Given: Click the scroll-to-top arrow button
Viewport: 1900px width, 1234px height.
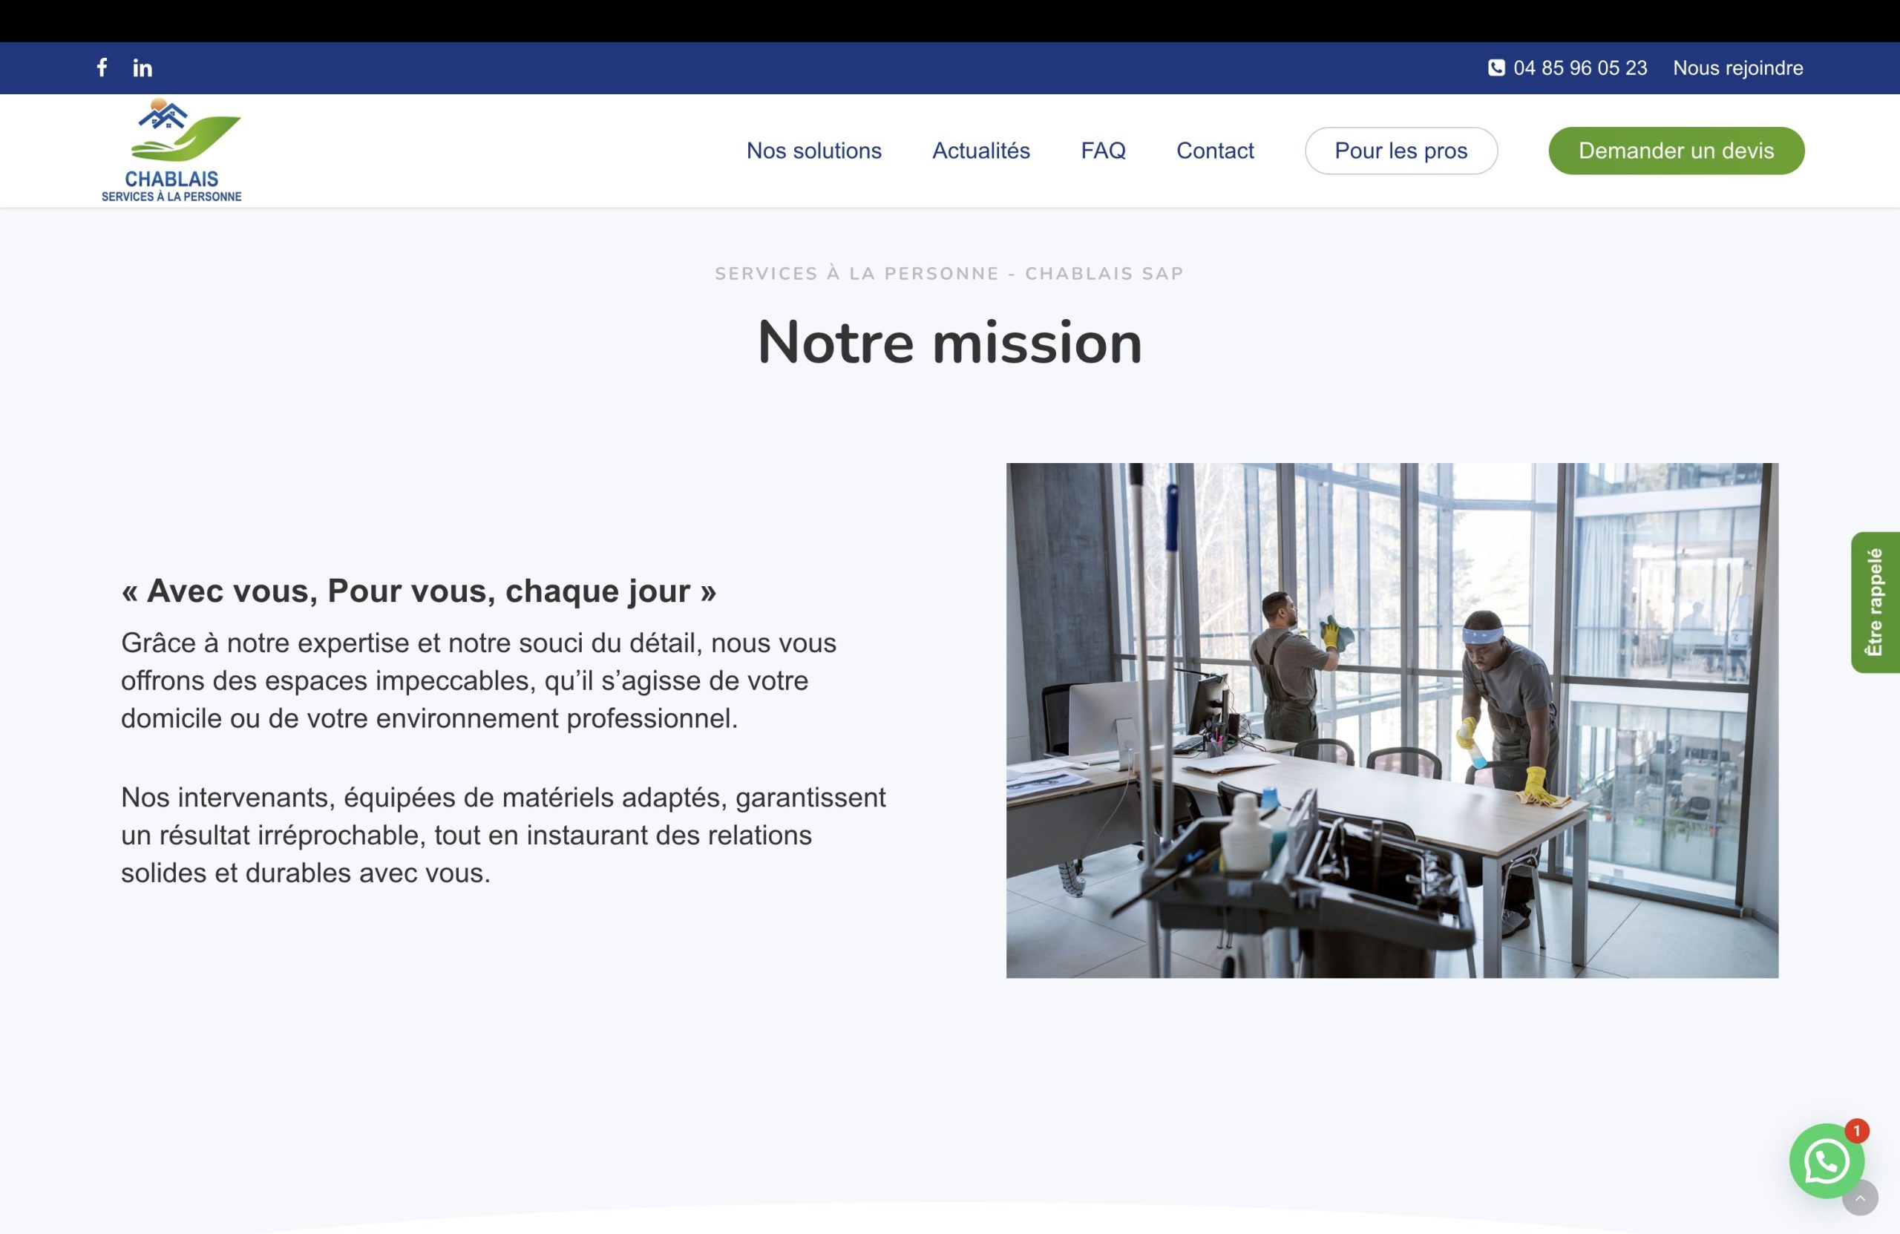Looking at the screenshot, I should (1860, 1198).
